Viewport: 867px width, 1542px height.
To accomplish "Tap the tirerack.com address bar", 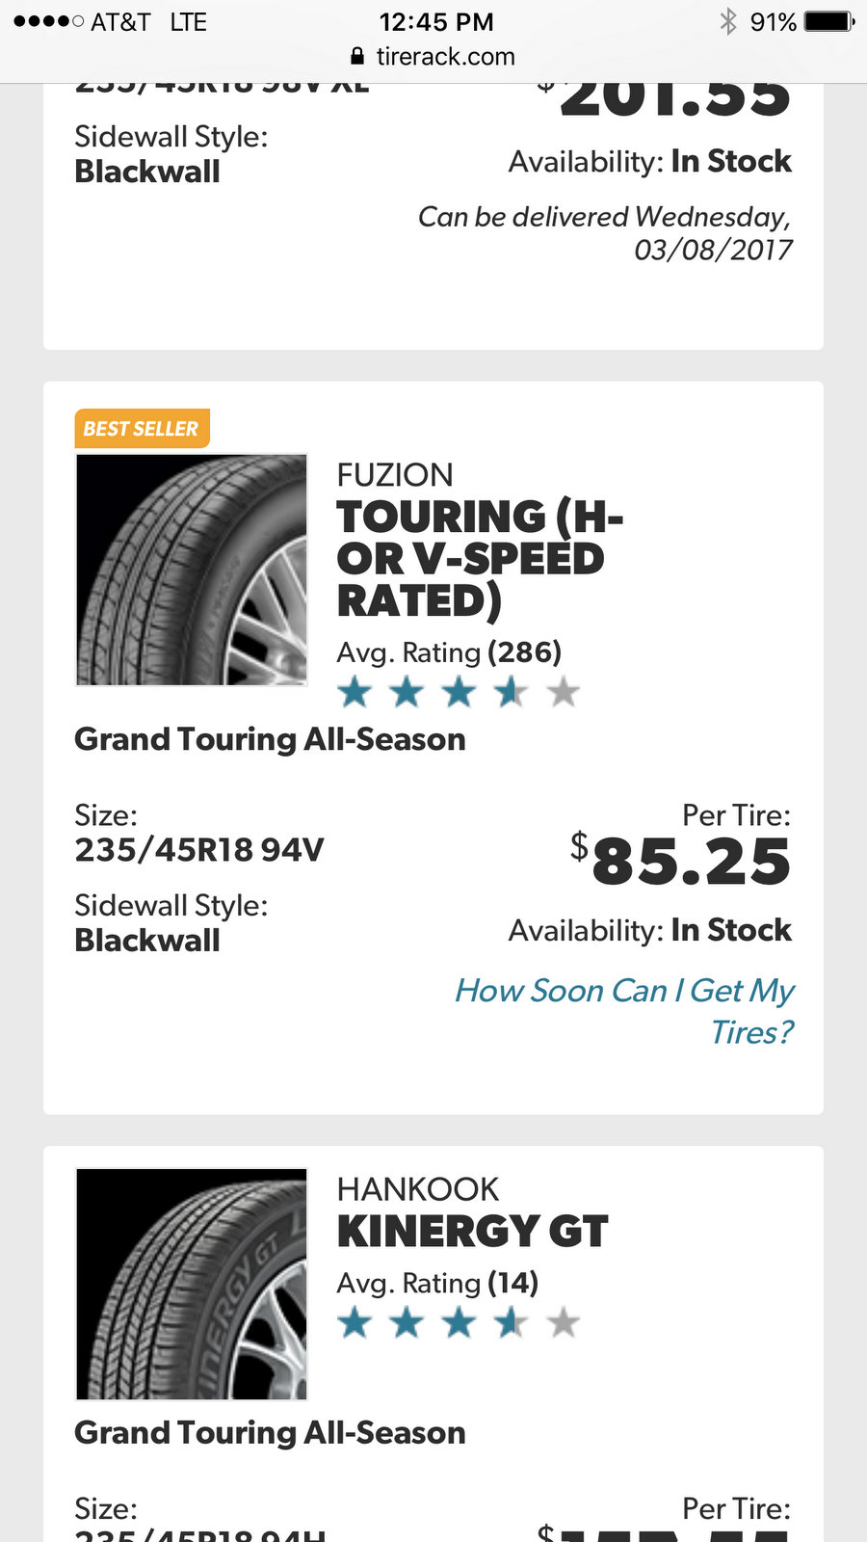I will (433, 56).
